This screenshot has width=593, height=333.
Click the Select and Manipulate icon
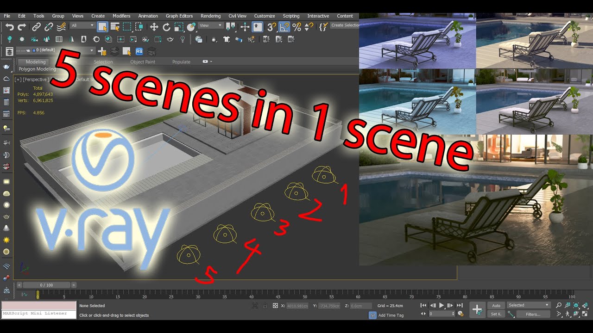[245, 27]
